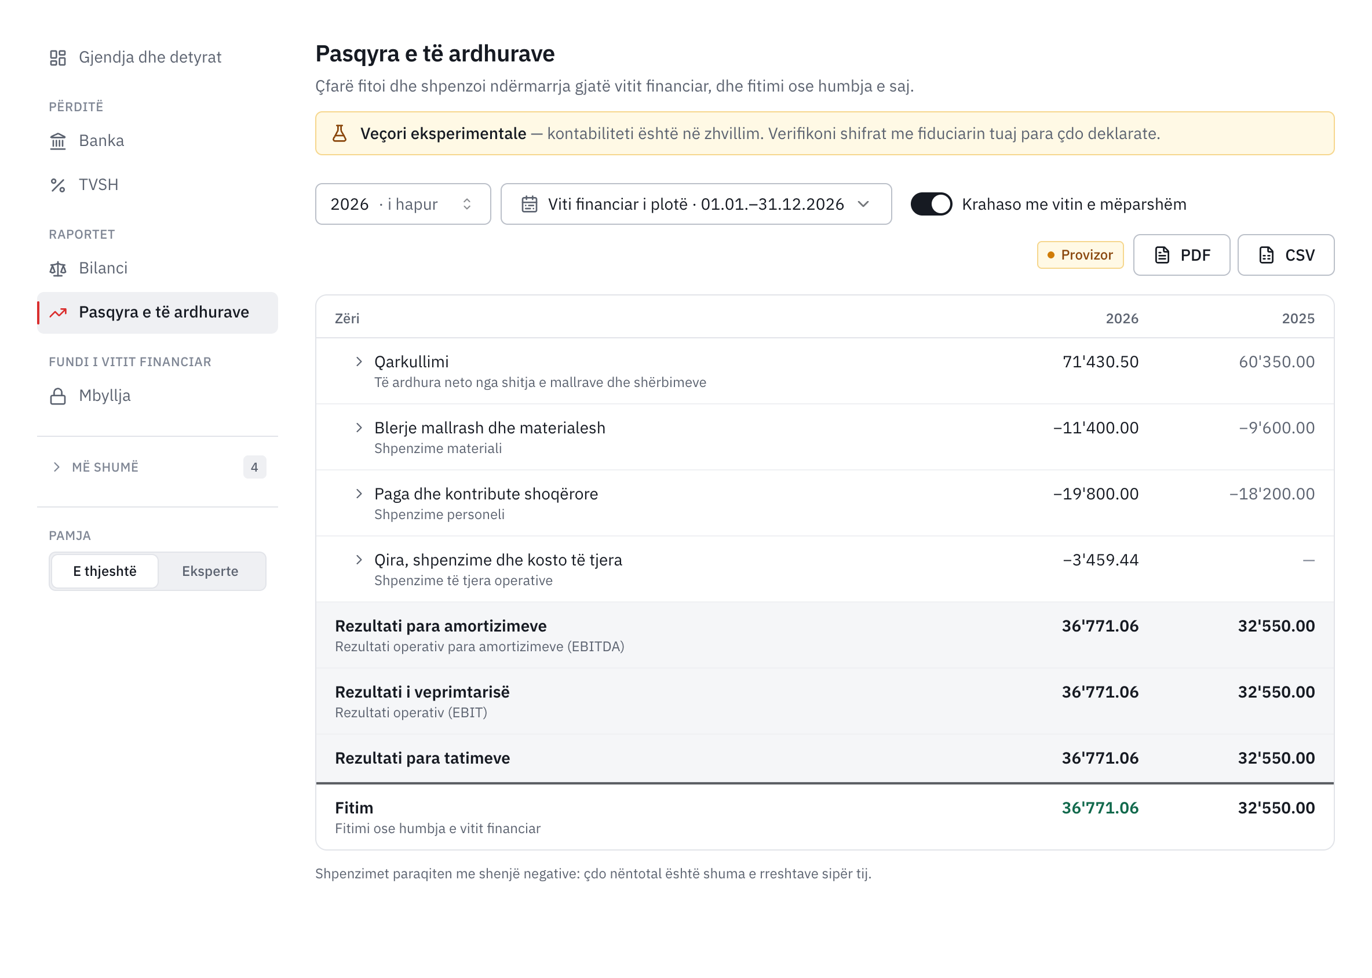The width and height of the screenshot is (1372, 978).
Task: Click the document icon on PDF button
Action: tap(1162, 256)
